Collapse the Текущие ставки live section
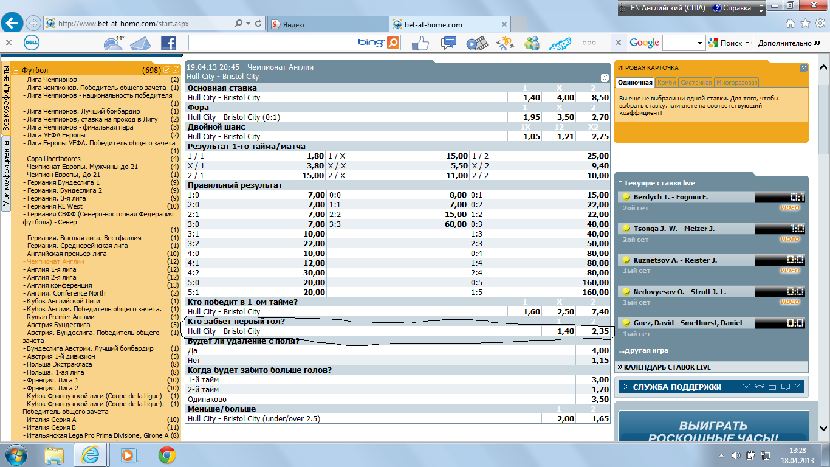This screenshot has height=467, width=830. pos(620,182)
